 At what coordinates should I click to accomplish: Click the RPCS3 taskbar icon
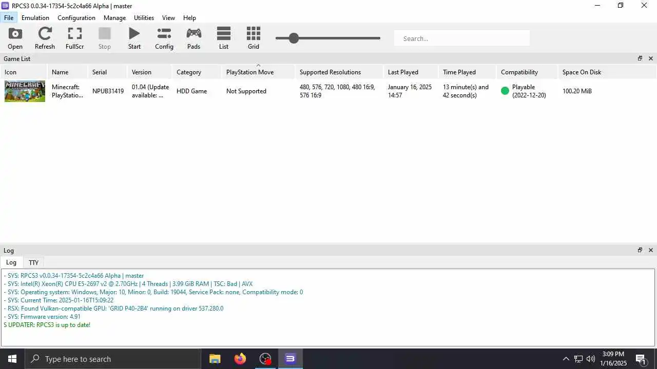290,359
